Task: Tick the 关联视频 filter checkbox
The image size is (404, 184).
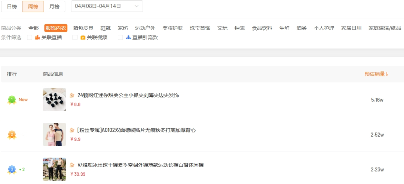Action: click(x=75, y=37)
